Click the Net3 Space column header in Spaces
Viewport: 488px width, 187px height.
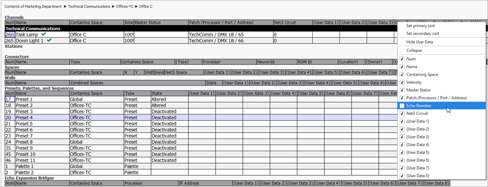coord(184,72)
